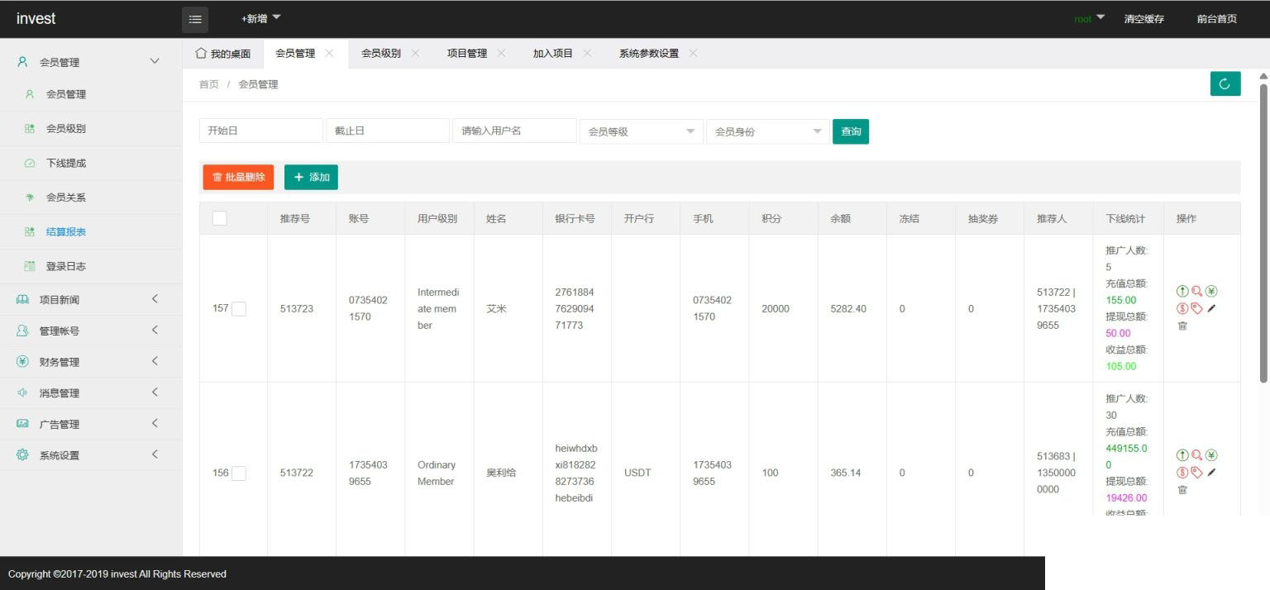Click the red magnifier icon for member 157
Screen dimensions: 1270x590
[1196, 291]
